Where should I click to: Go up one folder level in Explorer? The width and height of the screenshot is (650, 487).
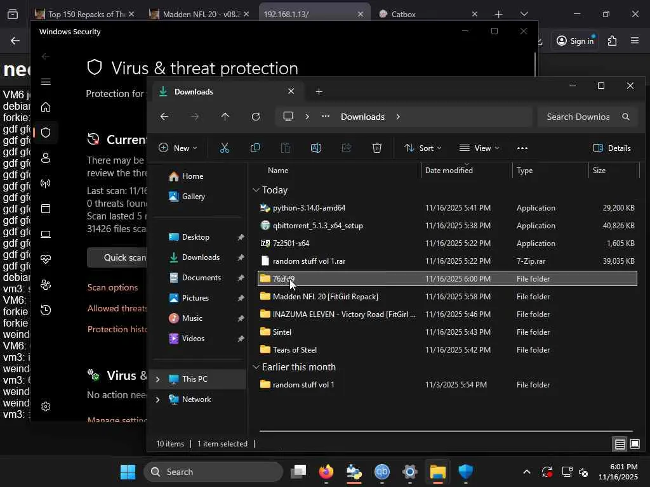[225, 117]
